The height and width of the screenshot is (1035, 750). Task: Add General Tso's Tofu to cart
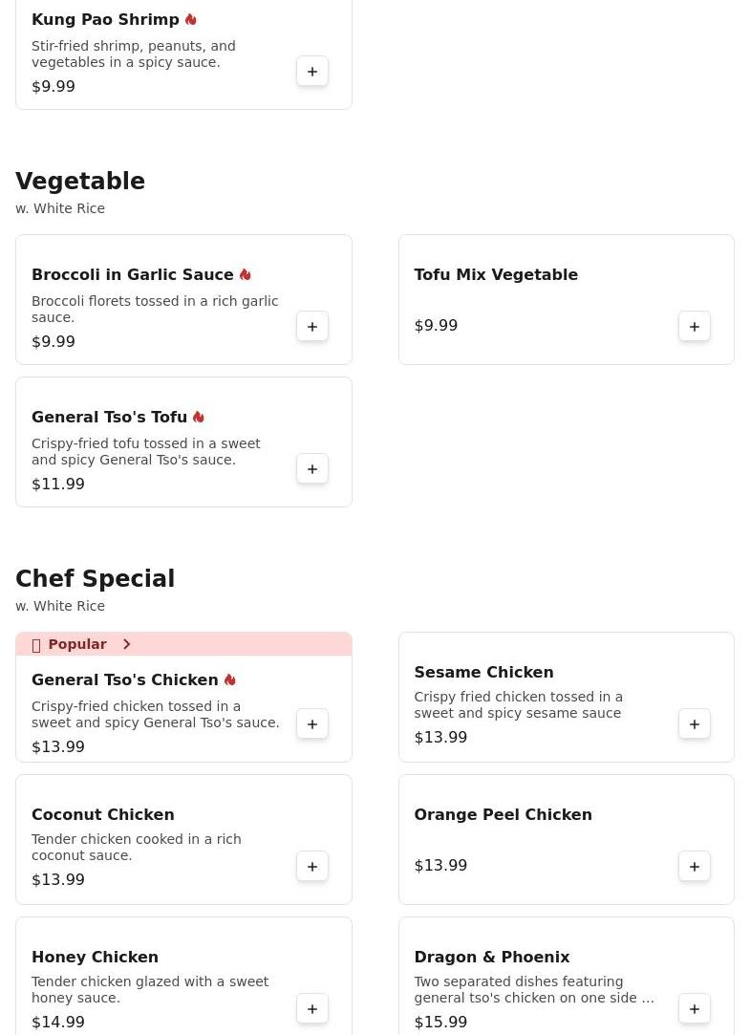click(312, 469)
